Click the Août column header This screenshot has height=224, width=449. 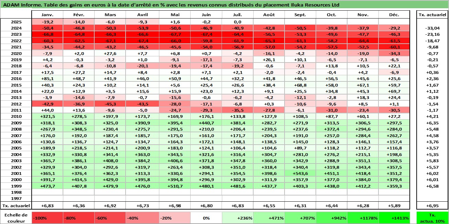click(x=269, y=15)
